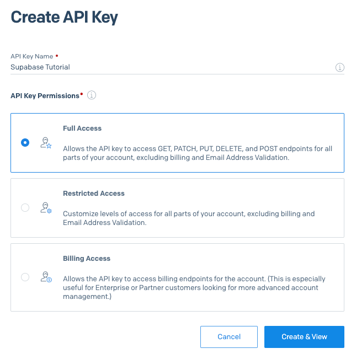Viewport: 351px width, 359px height.
Task: Select the Full Access radio button
Action: click(25, 143)
